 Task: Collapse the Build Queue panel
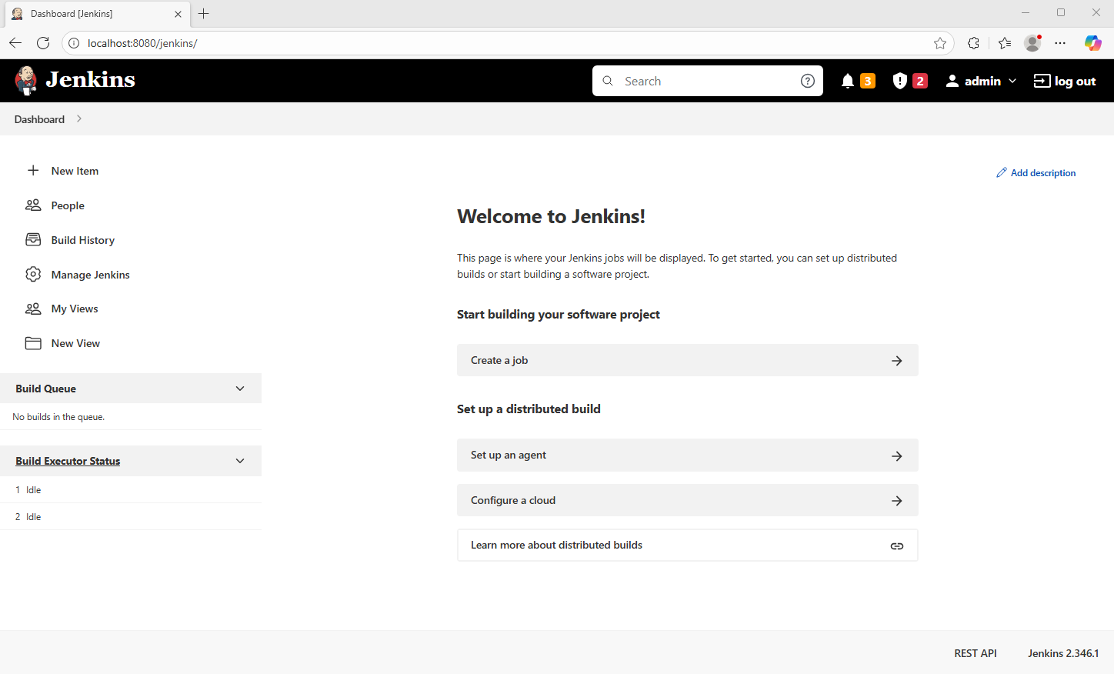coord(240,389)
